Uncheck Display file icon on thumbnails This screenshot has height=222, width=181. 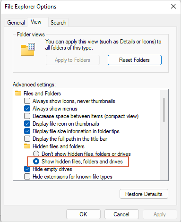point(27,123)
